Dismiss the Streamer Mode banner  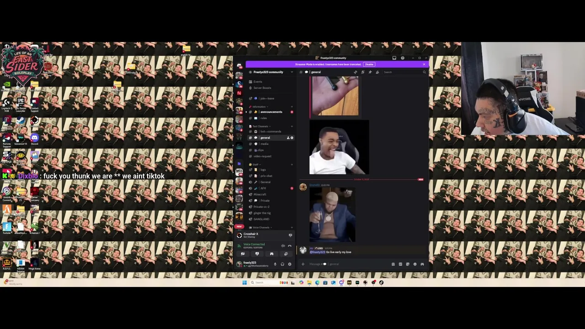(x=424, y=64)
